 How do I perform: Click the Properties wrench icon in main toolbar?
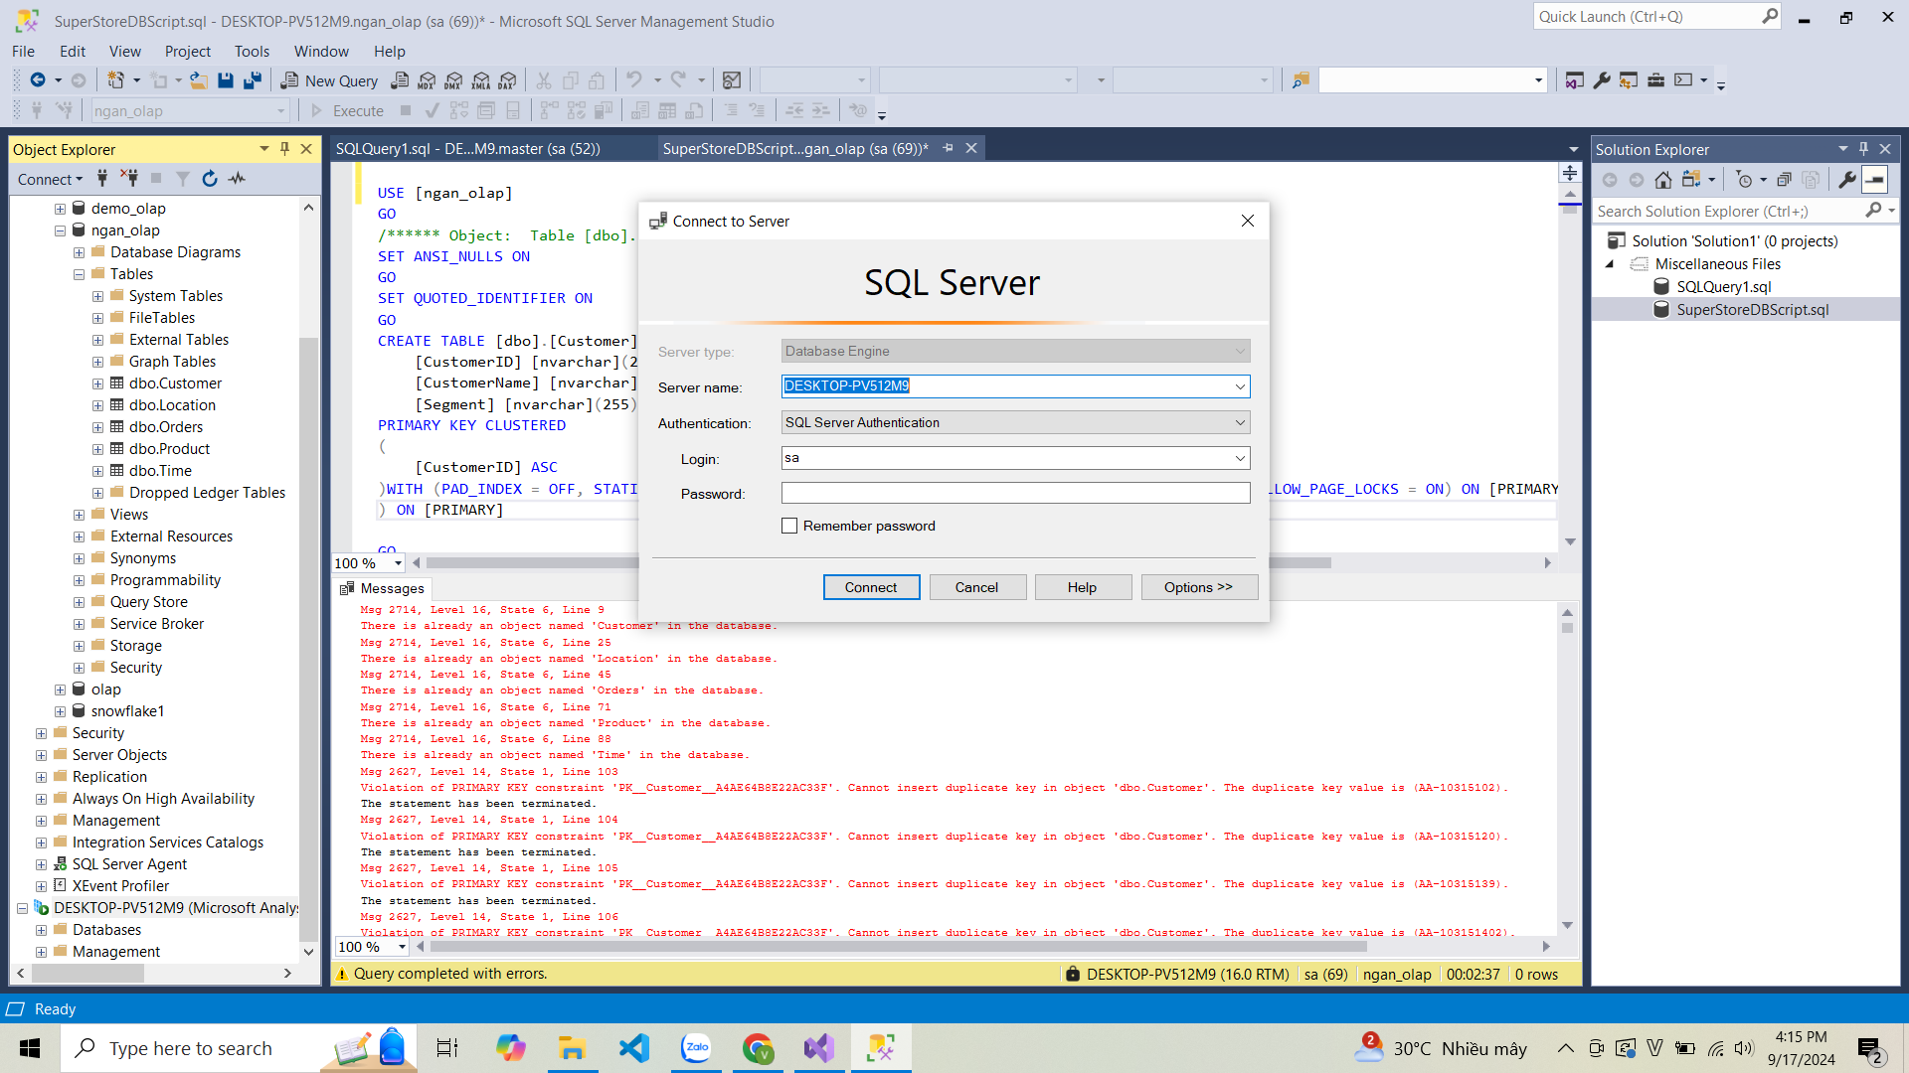[1602, 80]
